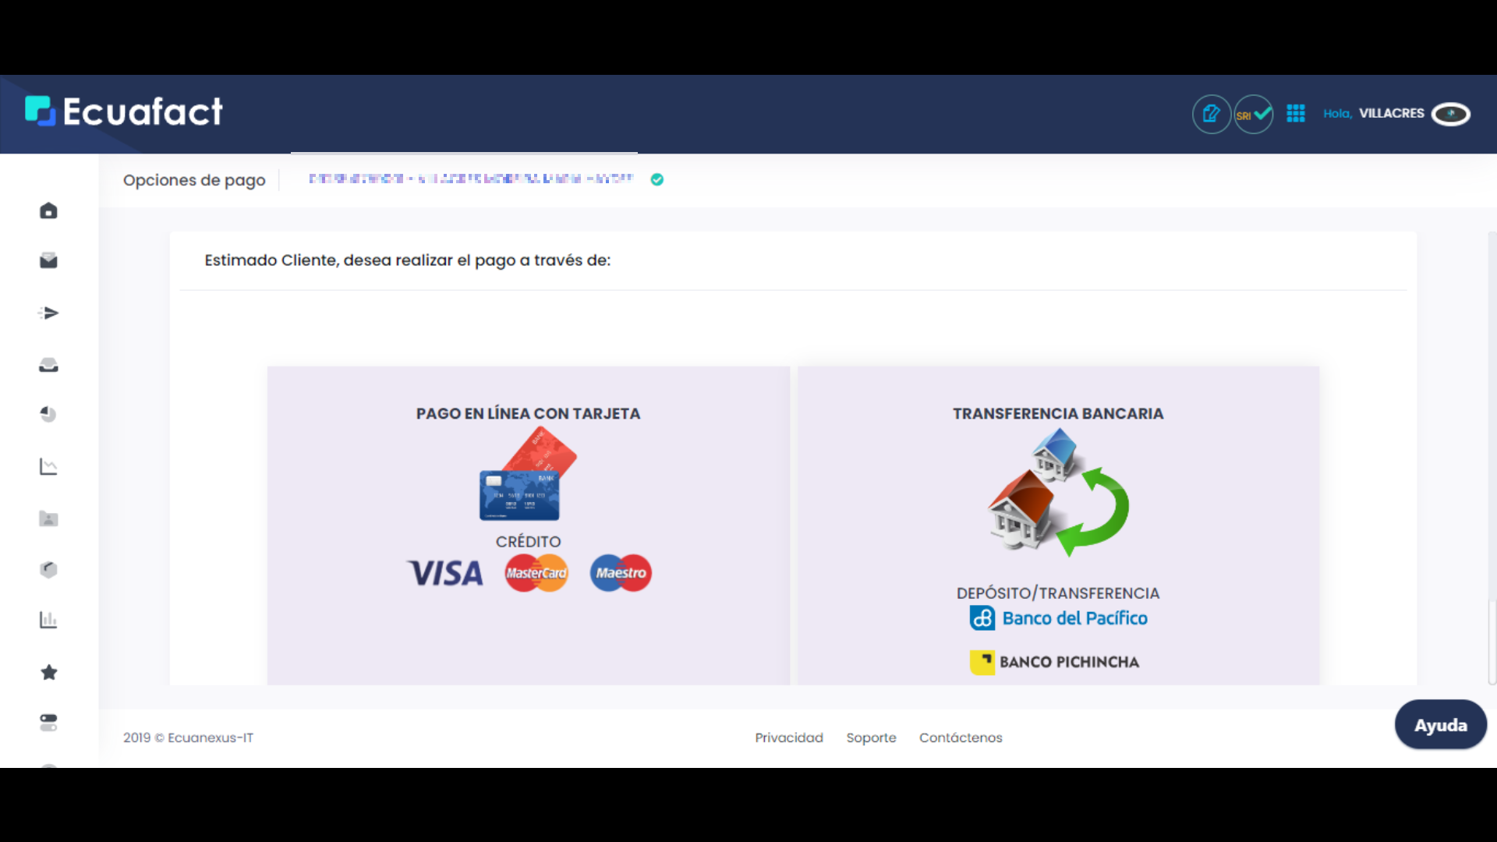The width and height of the screenshot is (1497, 842).
Task: Open the Ayuda help button
Action: (1441, 725)
